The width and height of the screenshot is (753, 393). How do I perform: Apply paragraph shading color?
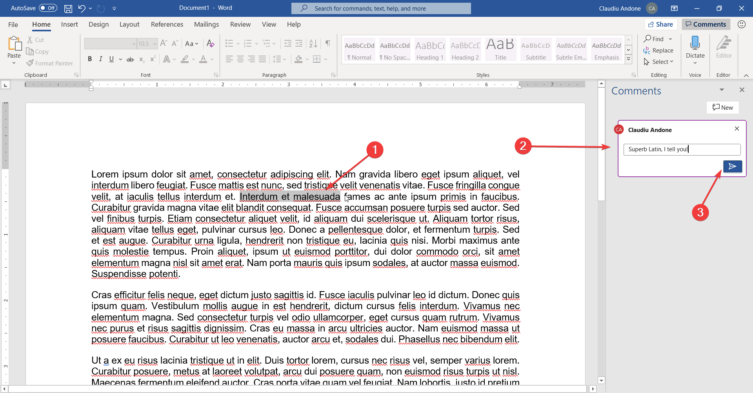click(298, 59)
